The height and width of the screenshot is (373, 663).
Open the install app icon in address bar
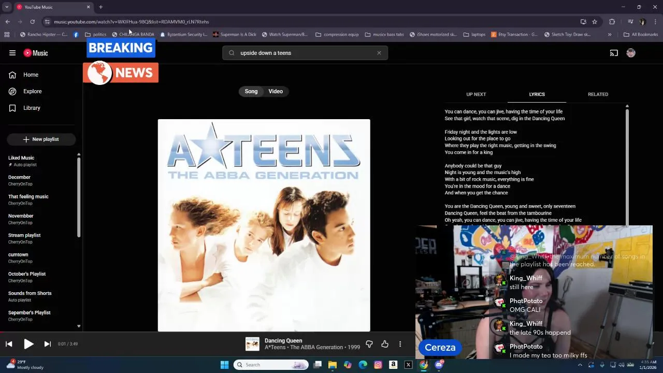(583, 22)
